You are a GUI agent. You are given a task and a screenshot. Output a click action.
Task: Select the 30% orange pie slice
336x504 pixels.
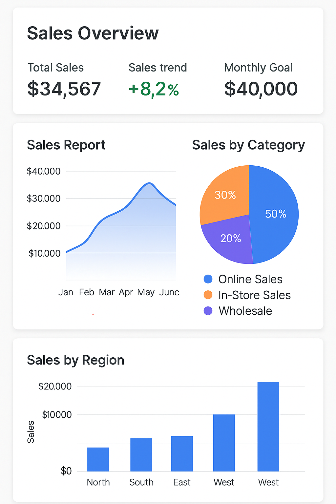[225, 195]
